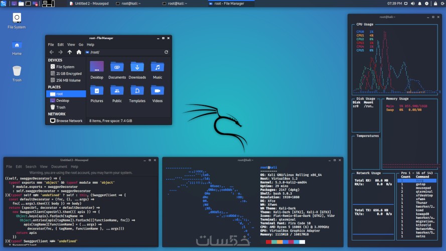
Task: Select Trash desktop icon
Action: (17, 74)
